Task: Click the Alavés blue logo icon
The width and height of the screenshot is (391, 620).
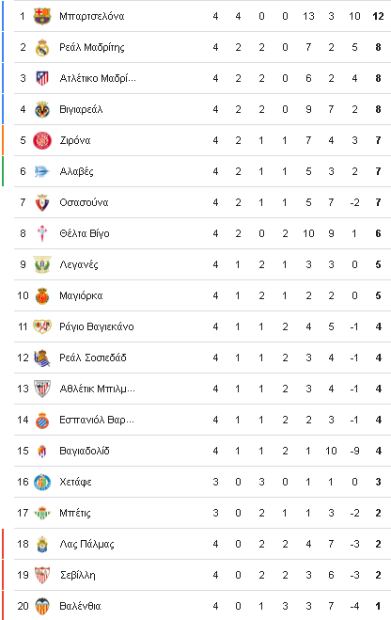Action: pyautogui.click(x=42, y=171)
